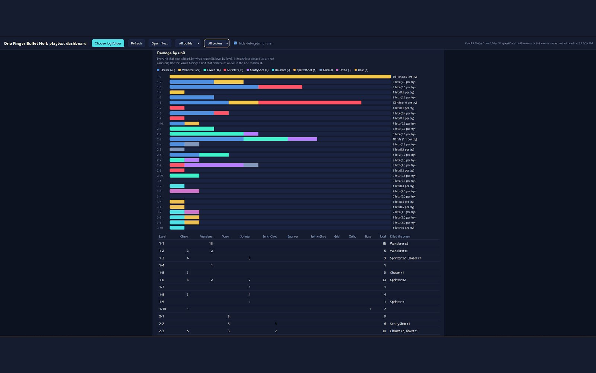Click the SplitterShot (4) legend swatch

tap(295, 70)
